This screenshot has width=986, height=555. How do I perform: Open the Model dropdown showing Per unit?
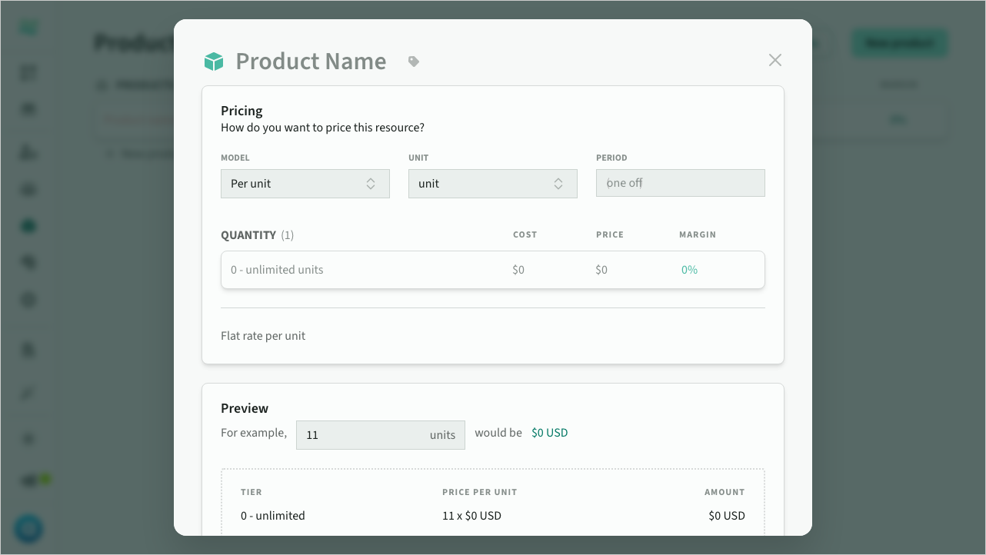(x=305, y=184)
